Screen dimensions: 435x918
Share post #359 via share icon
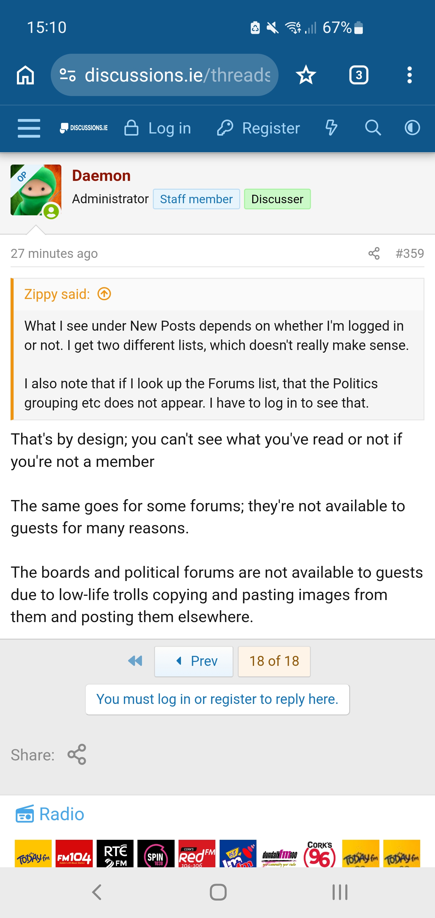click(x=374, y=253)
